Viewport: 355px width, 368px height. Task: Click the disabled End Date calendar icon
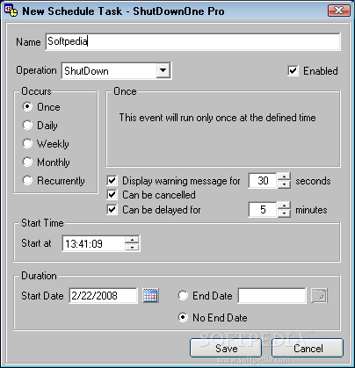(x=319, y=295)
